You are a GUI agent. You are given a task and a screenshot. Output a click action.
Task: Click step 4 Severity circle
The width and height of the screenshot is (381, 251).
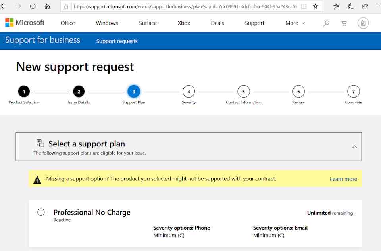(189, 92)
